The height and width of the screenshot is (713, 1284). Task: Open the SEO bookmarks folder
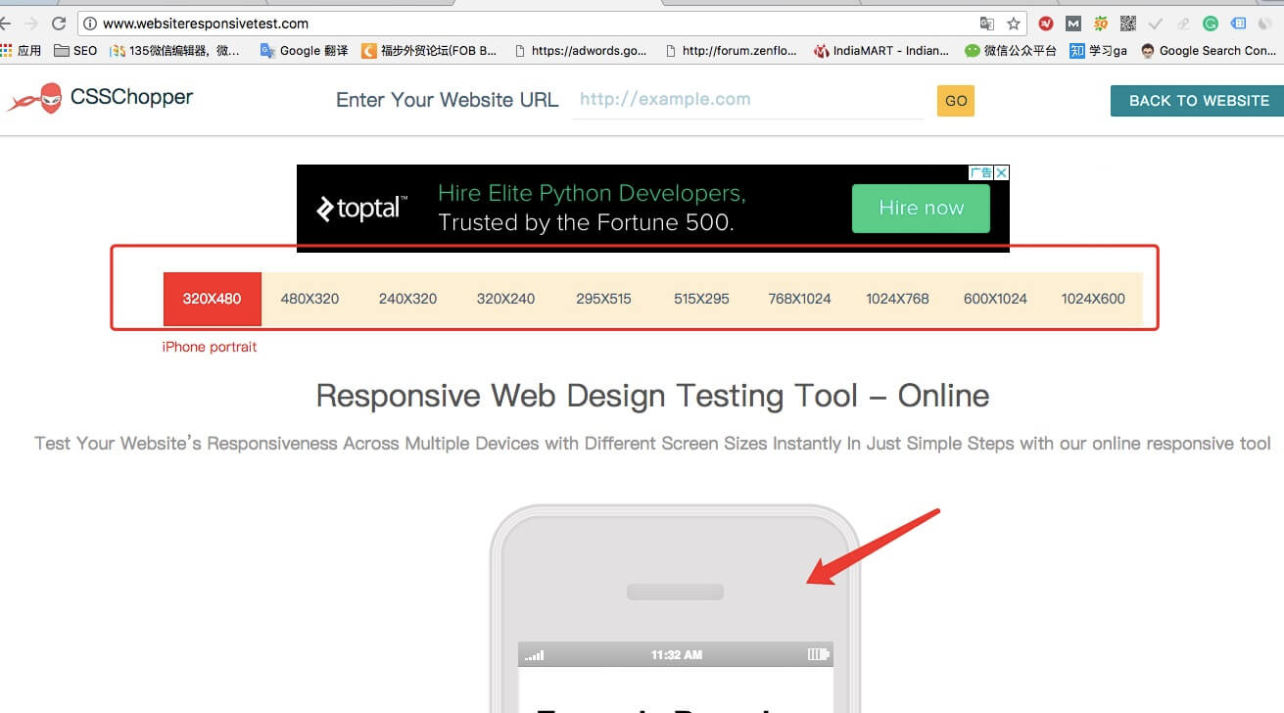(75, 51)
